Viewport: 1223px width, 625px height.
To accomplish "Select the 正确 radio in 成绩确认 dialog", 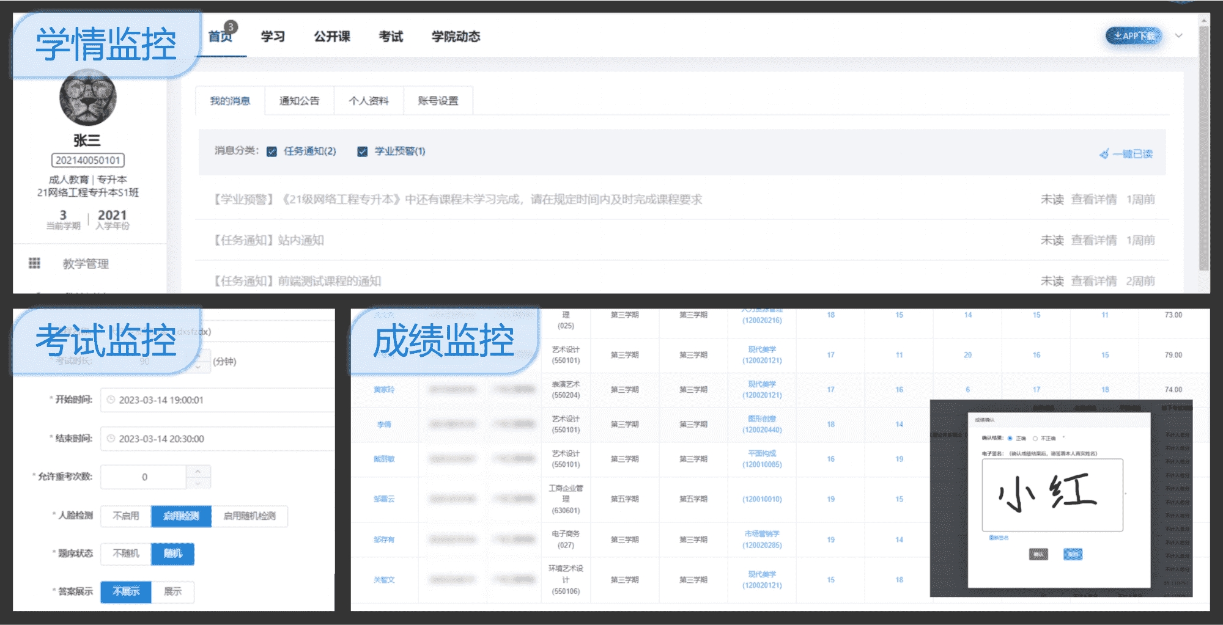I will (1010, 438).
